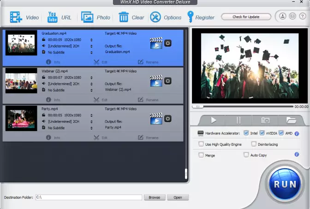Open gear settings for Party.mp4
310x209 pixels.
[x=168, y=119]
